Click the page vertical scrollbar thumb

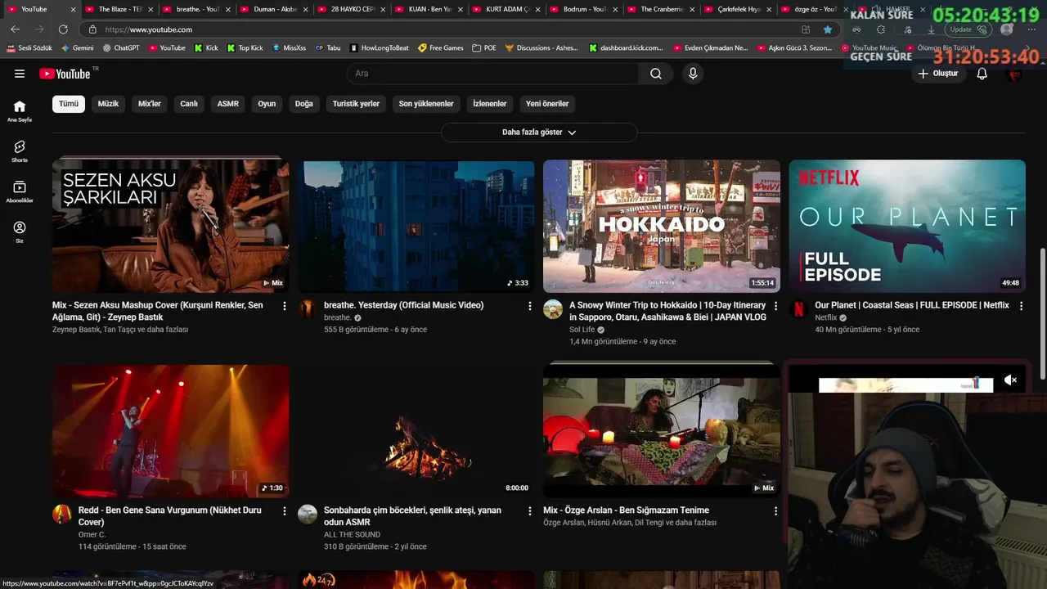pos(1042,312)
